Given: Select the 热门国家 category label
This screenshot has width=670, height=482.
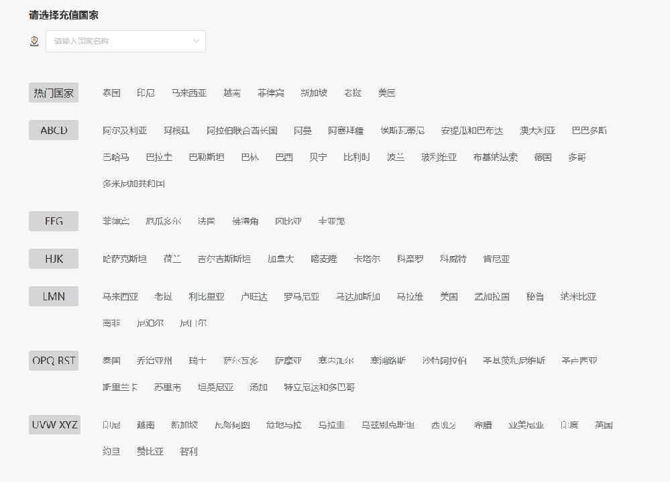Looking at the screenshot, I should coord(54,93).
